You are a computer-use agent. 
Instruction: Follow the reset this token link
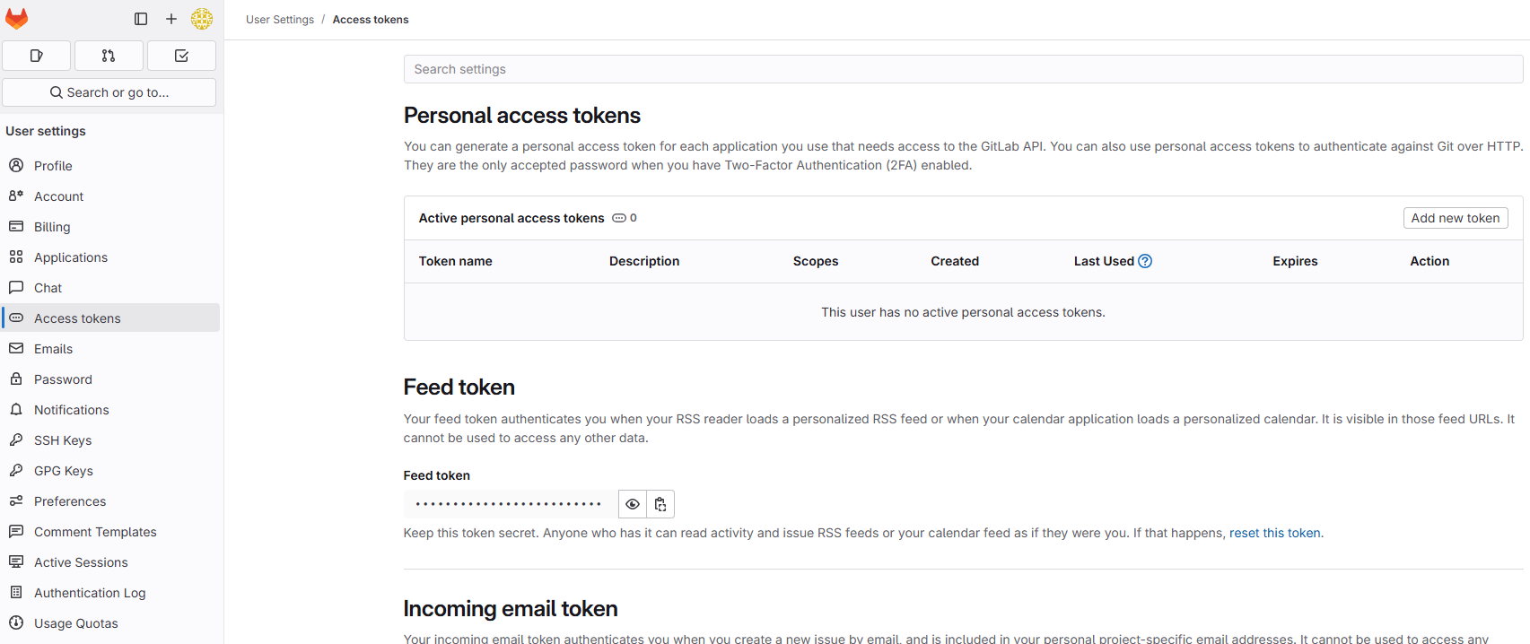pos(1274,533)
